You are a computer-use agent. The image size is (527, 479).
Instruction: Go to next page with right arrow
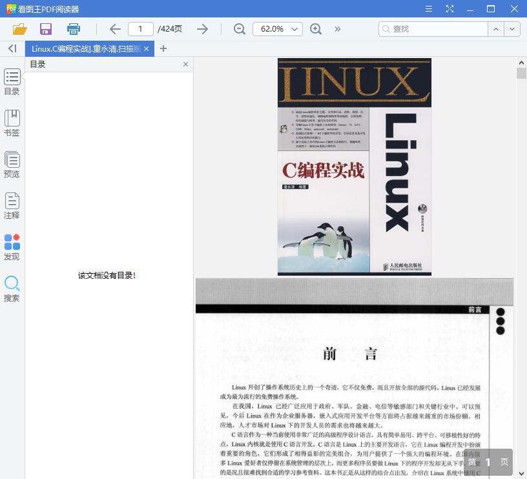pyautogui.click(x=202, y=29)
